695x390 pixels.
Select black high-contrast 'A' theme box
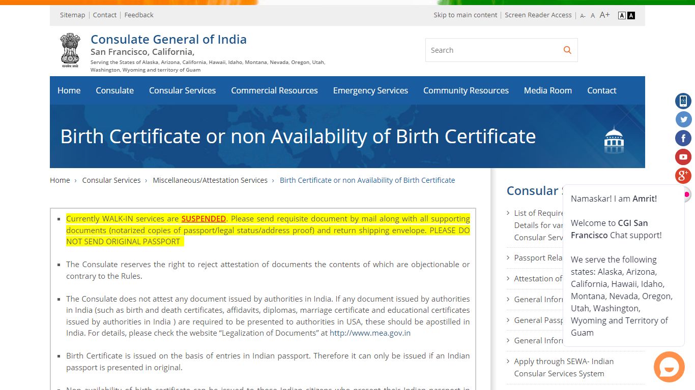tap(631, 15)
